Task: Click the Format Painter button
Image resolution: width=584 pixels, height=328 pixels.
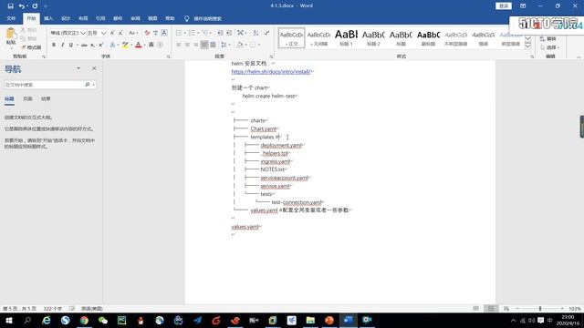Action: pos(31,47)
